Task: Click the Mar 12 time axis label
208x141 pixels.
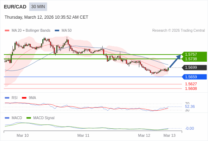Action: click(x=144, y=135)
